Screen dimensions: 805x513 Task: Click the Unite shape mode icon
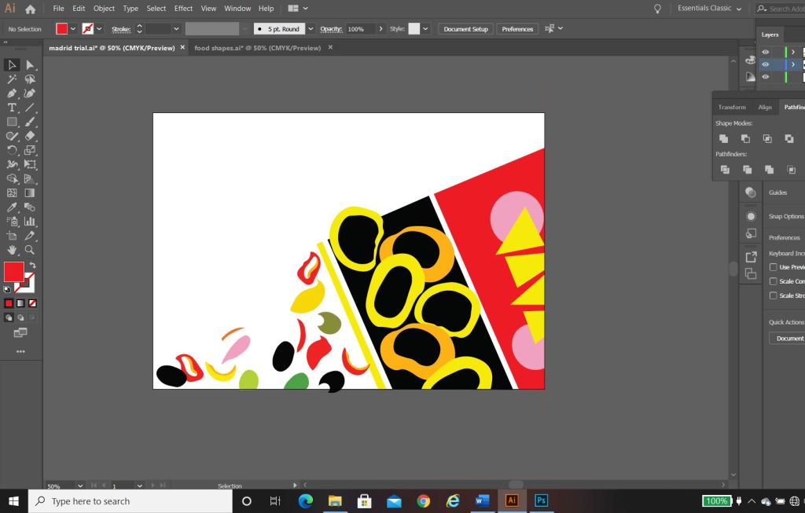723,139
